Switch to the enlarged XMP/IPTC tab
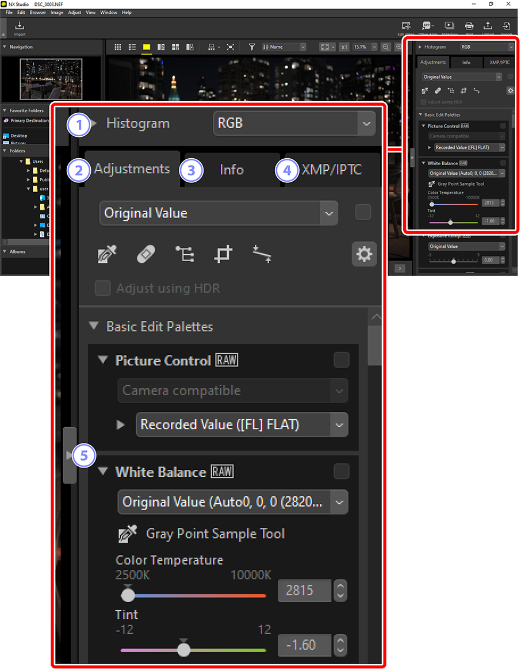Image resolution: width=521 pixels, height=670 pixels. pos(332,170)
